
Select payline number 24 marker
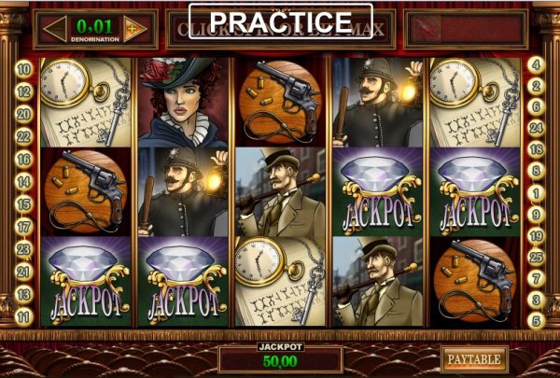[536, 129]
